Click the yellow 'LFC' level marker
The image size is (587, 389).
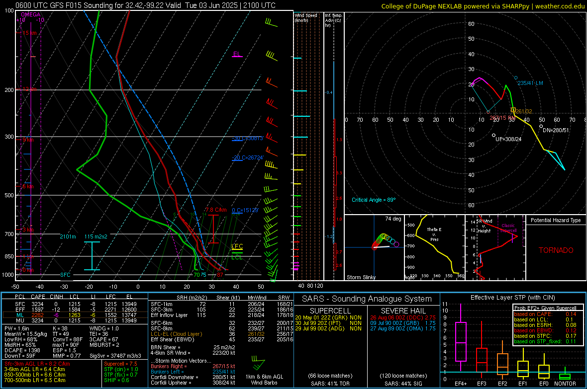[237, 246]
